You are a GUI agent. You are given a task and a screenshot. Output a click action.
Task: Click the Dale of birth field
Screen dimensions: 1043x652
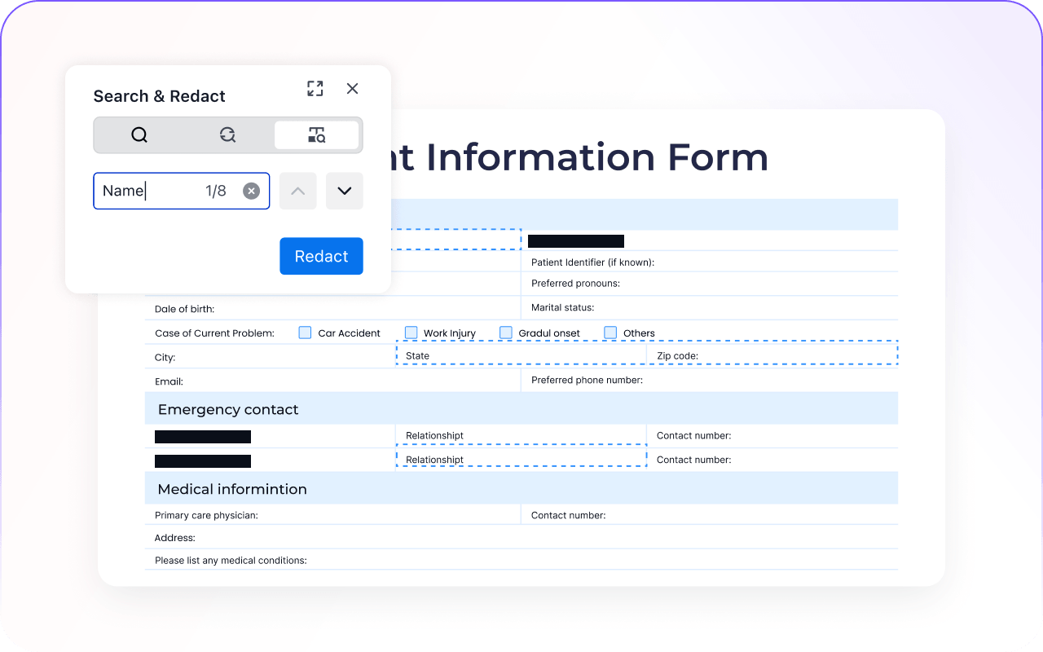pyautogui.click(x=332, y=309)
